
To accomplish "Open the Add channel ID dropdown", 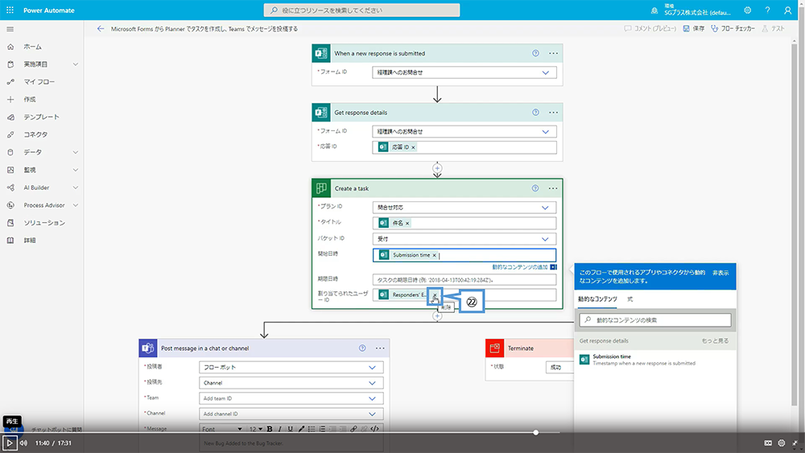I will [372, 414].
